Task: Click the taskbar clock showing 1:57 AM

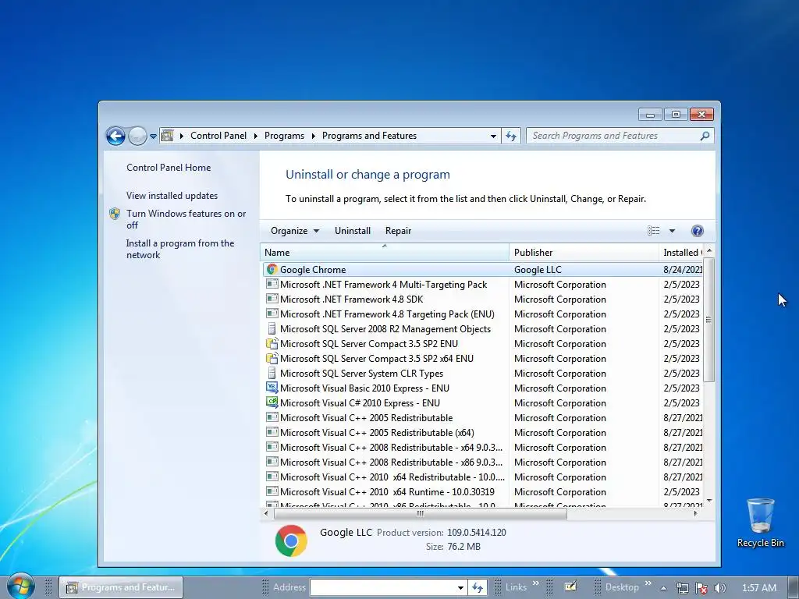Action: [x=758, y=588]
